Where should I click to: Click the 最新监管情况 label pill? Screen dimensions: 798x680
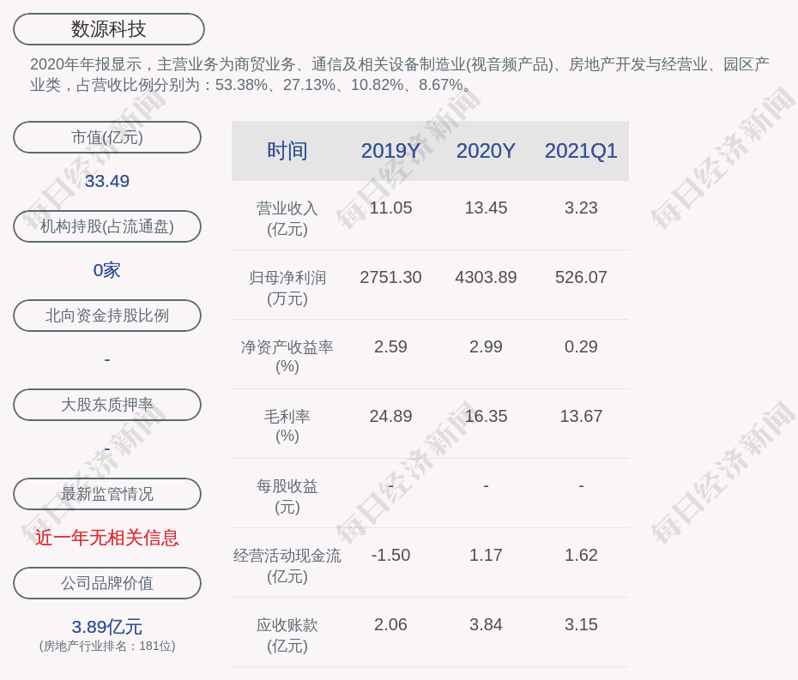click(107, 494)
